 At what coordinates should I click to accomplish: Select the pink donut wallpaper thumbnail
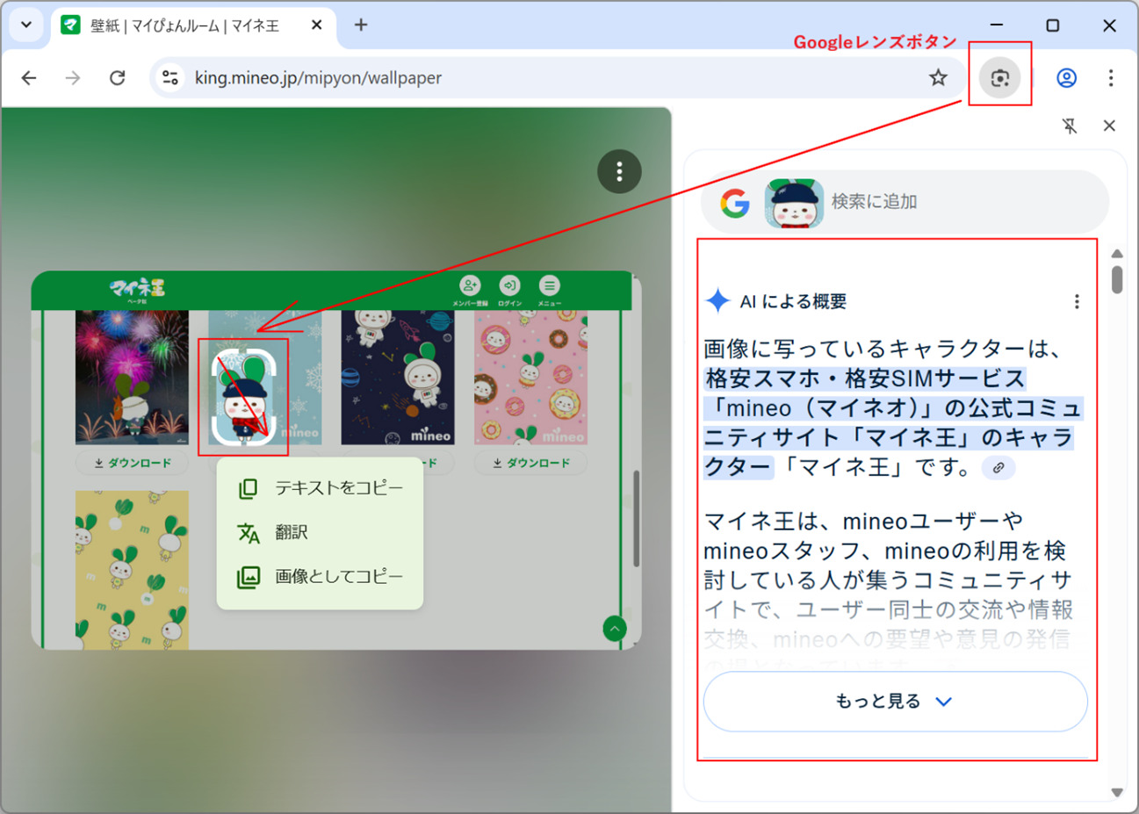click(530, 378)
